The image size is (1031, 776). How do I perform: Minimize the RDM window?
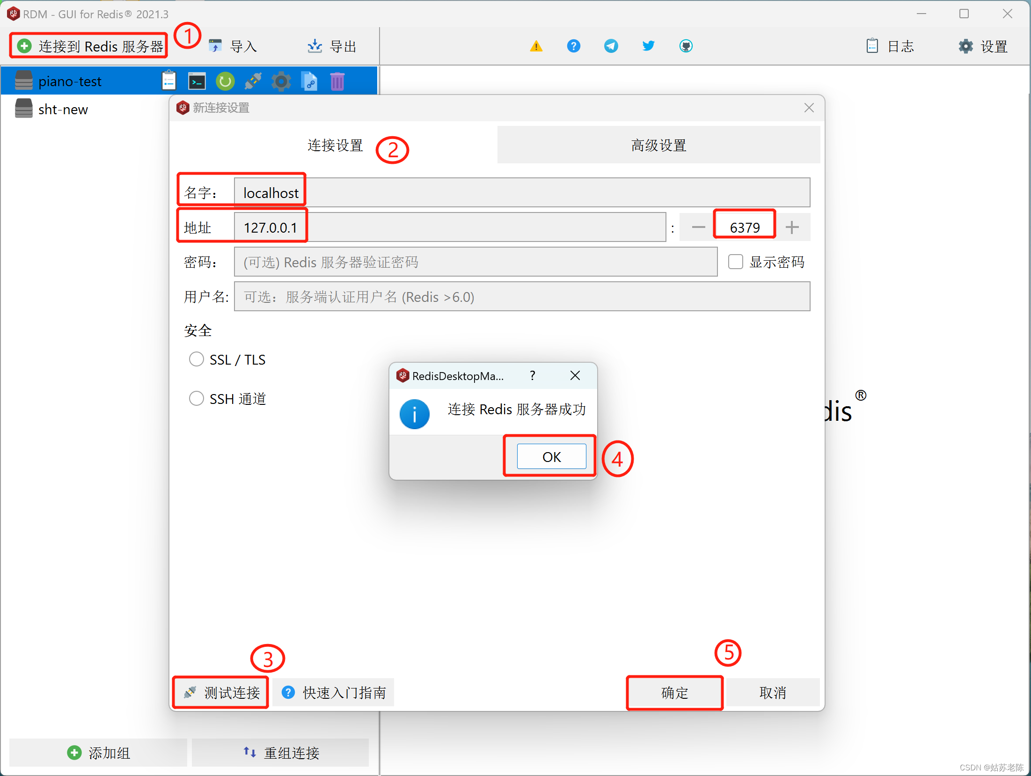pos(921,14)
